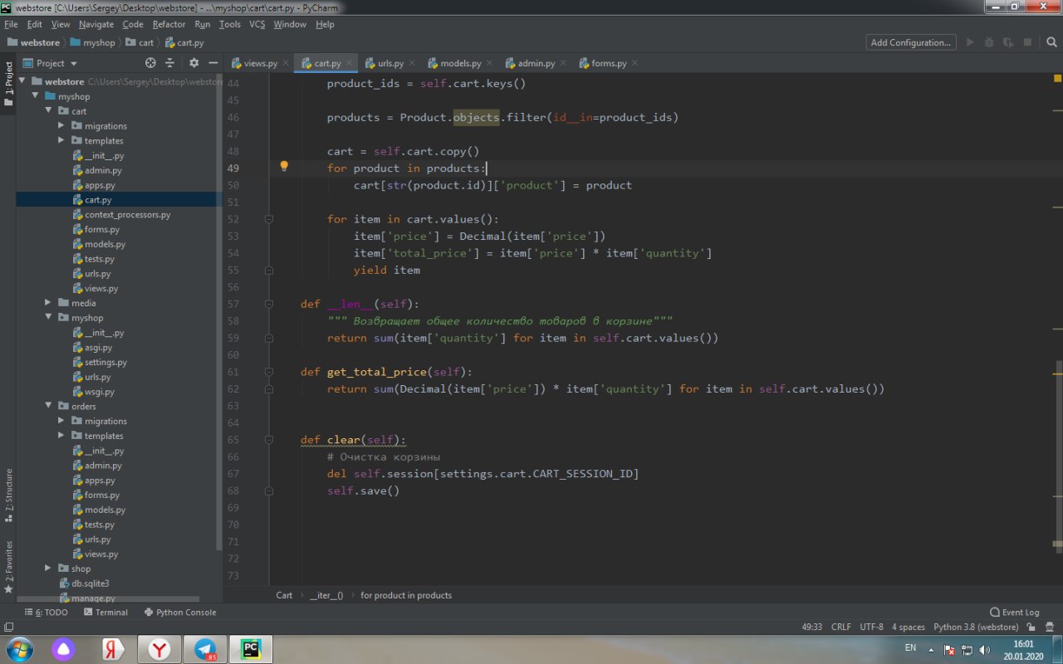This screenshot has height=664, width=1063.
Task: Click the yellow lightbulb intention icon
Action: tap(284, 167)
